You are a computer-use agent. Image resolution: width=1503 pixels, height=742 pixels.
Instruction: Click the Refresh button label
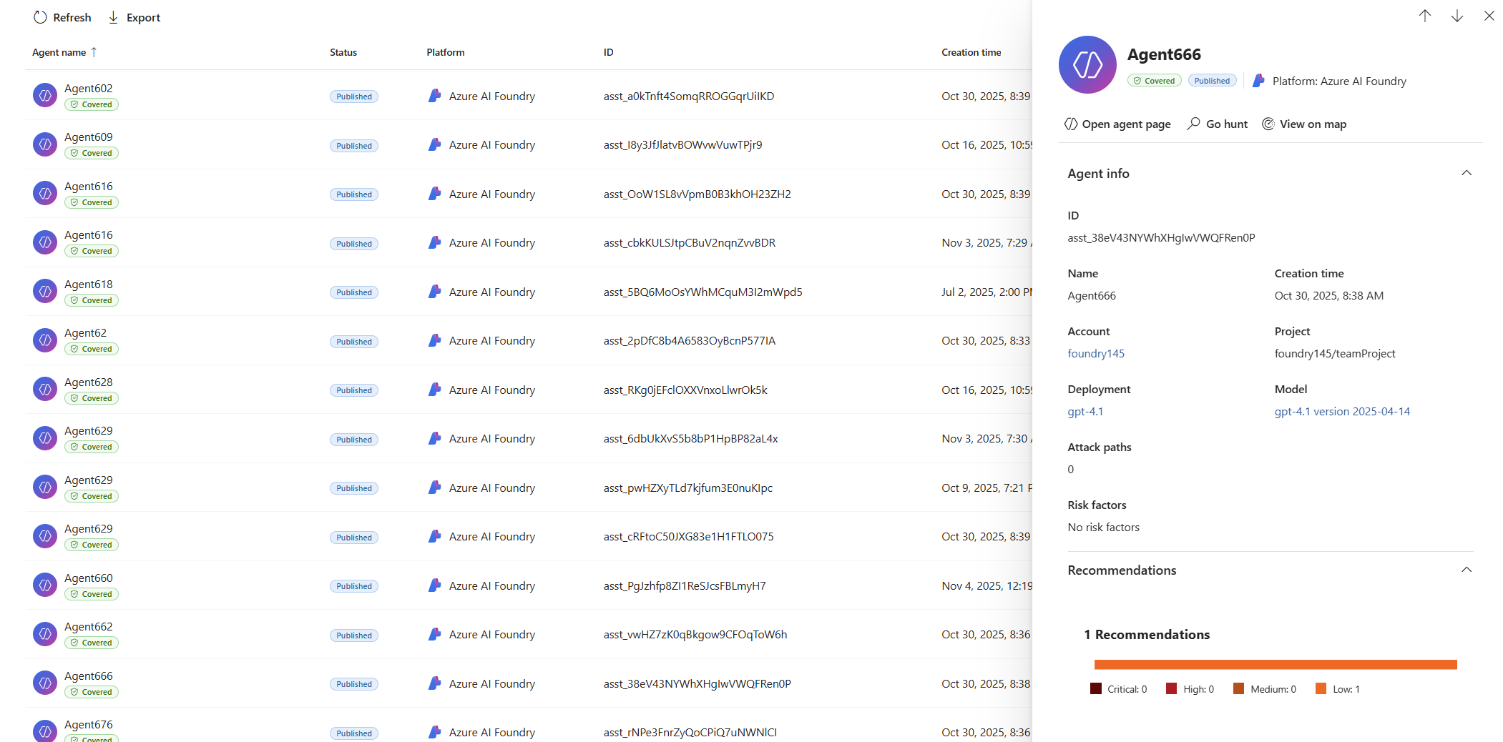[72, 17]
